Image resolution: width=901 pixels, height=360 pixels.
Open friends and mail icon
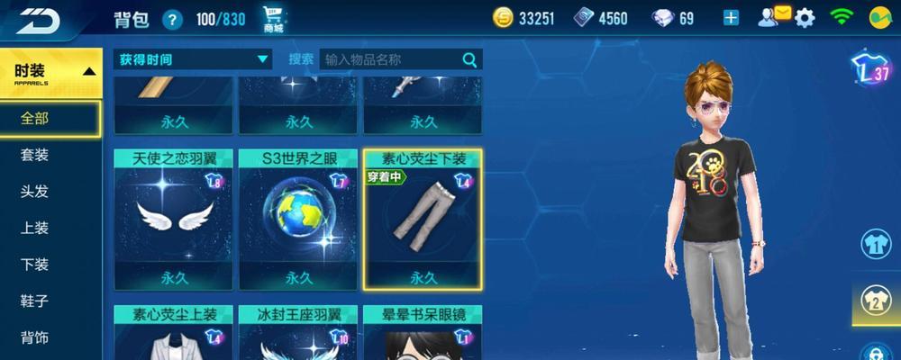click(774, 17)
